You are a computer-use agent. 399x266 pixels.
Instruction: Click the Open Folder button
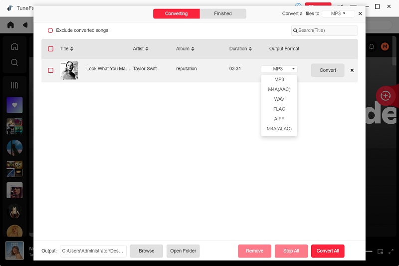[183, 251]
